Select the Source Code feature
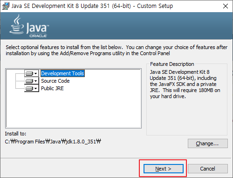 (x=55, y=81)
